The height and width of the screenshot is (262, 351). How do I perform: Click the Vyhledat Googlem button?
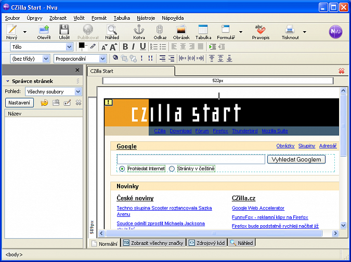tap(296, 159)
